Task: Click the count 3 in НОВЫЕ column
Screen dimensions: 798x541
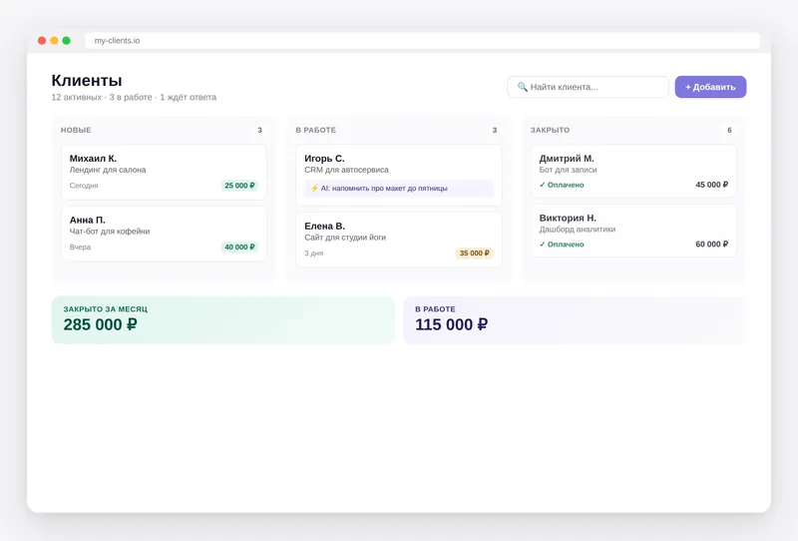Action: (259, 130)
